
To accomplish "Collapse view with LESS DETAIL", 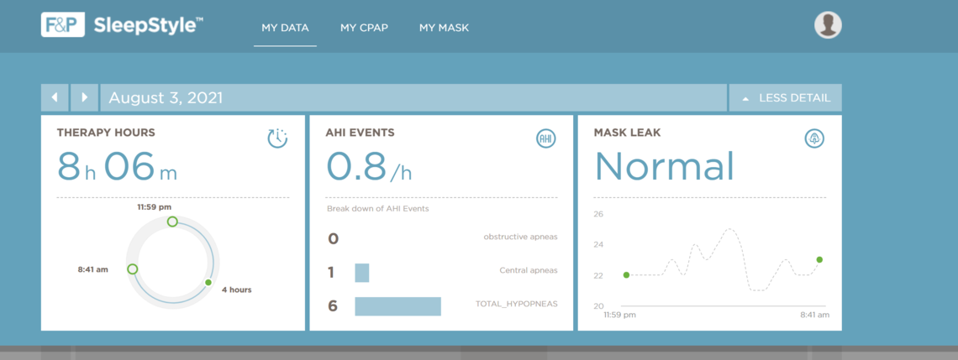I will pyautogui.click(x=786, y=97).
